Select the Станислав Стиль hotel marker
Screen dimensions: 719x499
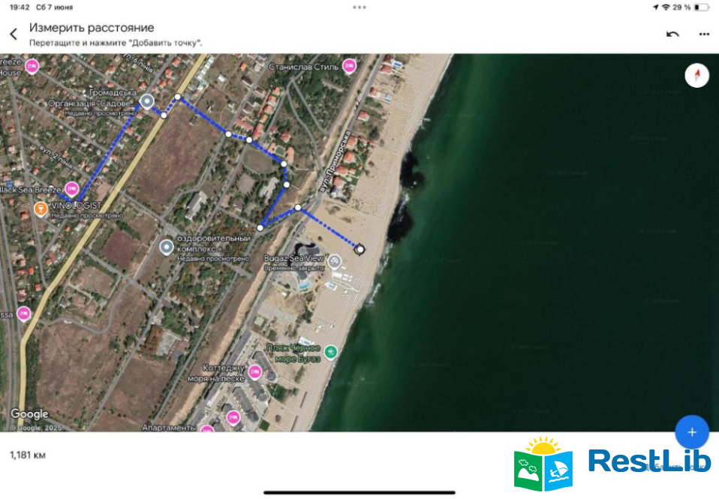(349, 67)
